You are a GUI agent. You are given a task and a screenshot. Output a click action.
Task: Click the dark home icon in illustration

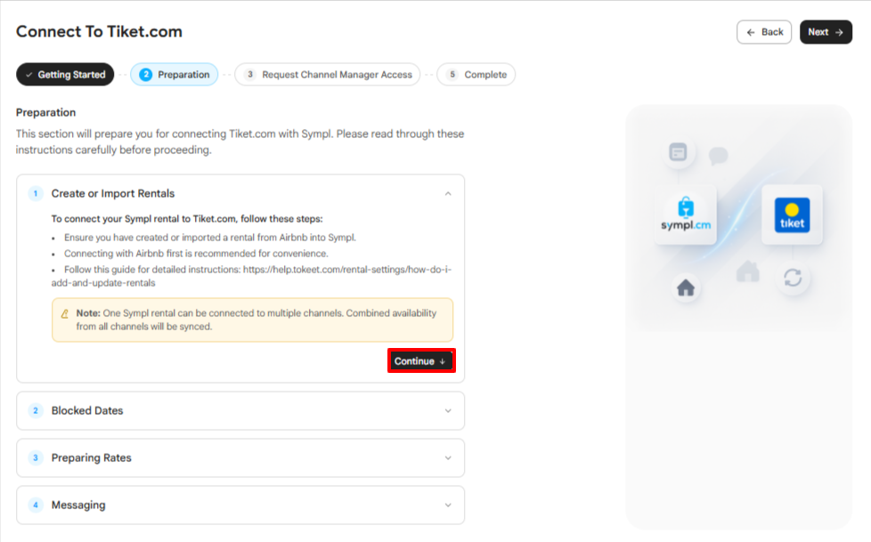point(686,287)
